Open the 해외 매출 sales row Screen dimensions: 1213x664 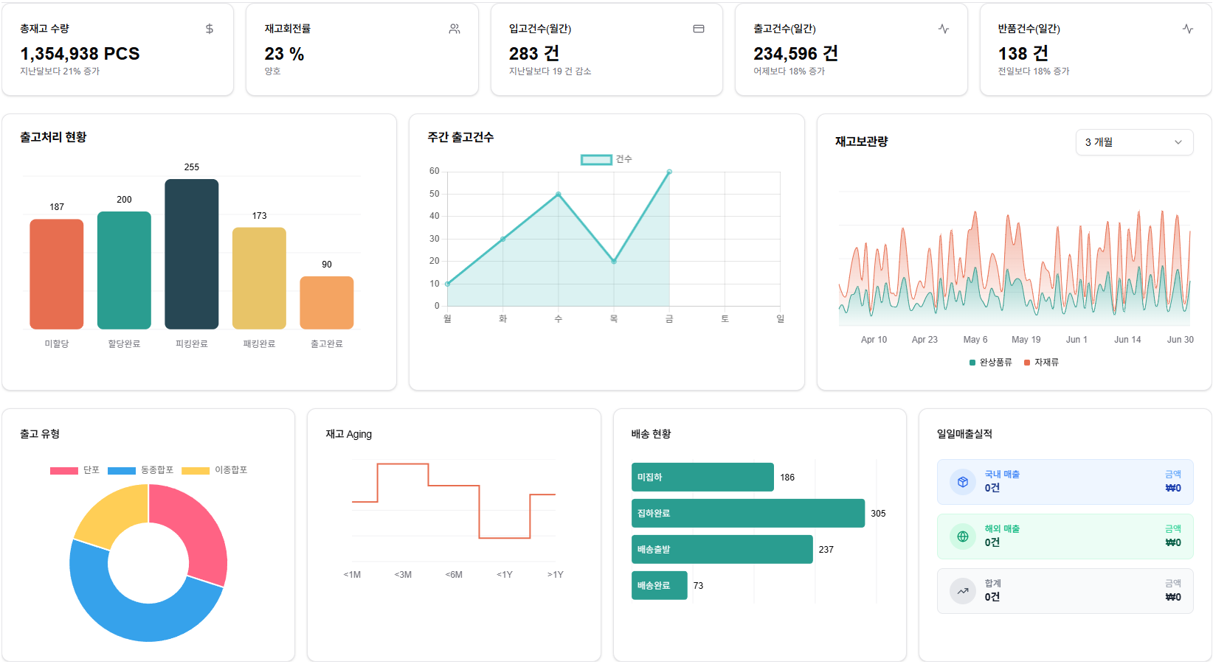pyautogui.click(x=1065, y=537)
